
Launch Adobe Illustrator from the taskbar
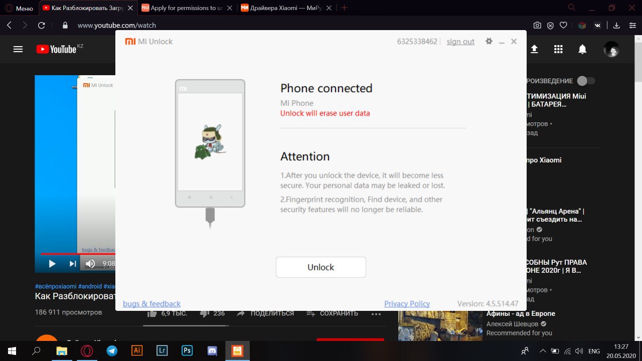pyautogui.click(x=136, y=350)
